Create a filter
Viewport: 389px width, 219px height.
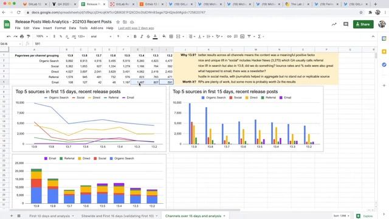point(249,36)
